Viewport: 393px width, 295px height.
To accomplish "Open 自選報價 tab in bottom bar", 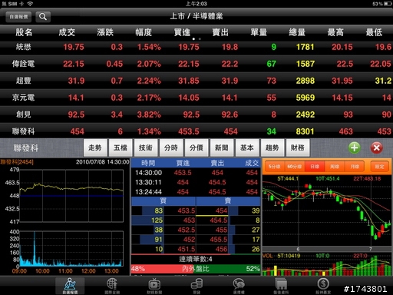I will (x=70, y=286).
